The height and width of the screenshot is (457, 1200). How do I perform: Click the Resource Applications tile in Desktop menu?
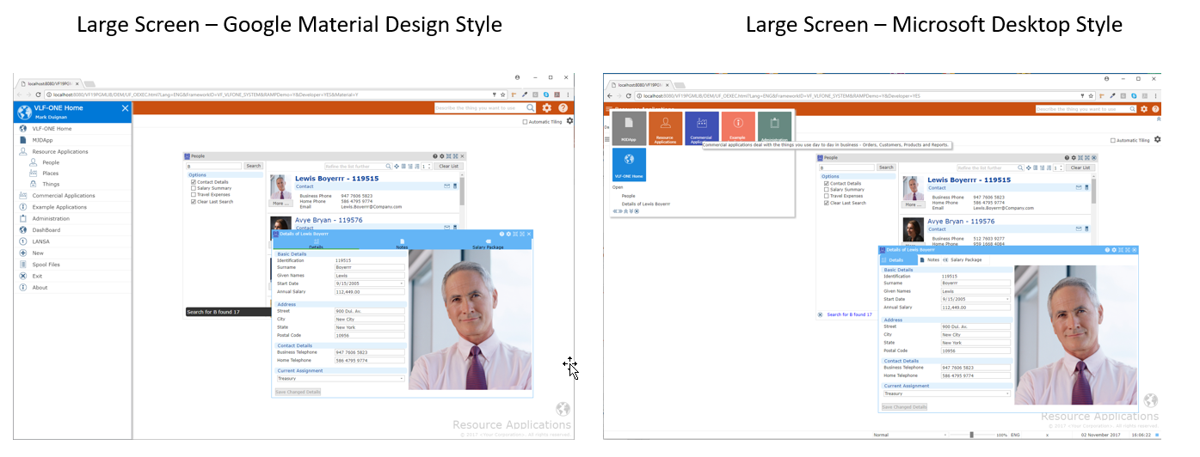[665, 129]
